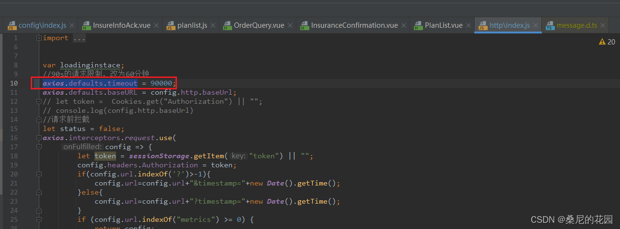Close the message.d.ts tab

coord(602,25)
